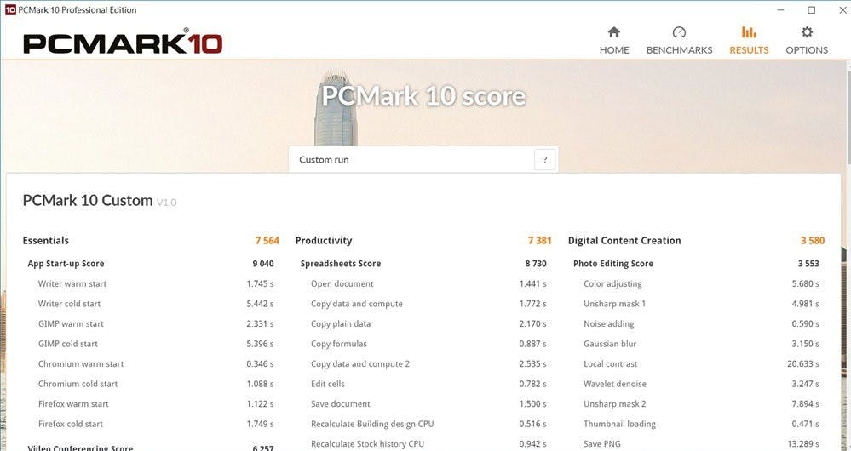Maximize the PCMark 10 window

click(811, 9)
